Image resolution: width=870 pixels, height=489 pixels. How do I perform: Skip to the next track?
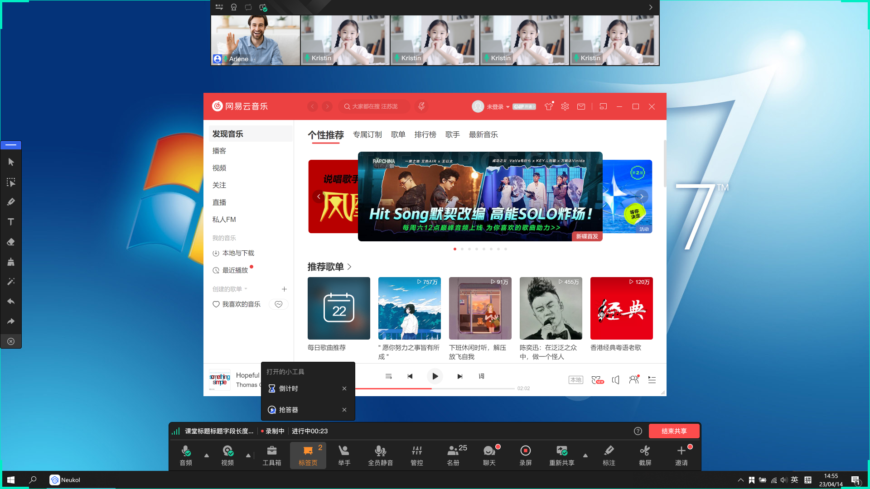tap(460, 376)
